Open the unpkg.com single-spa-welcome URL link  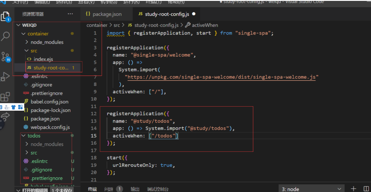click(x=221, y=77)
